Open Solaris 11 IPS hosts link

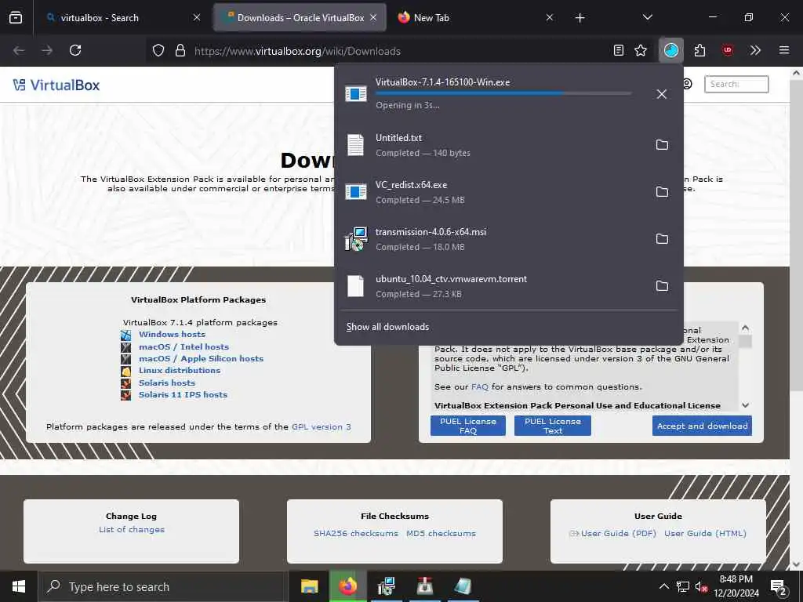183,394
